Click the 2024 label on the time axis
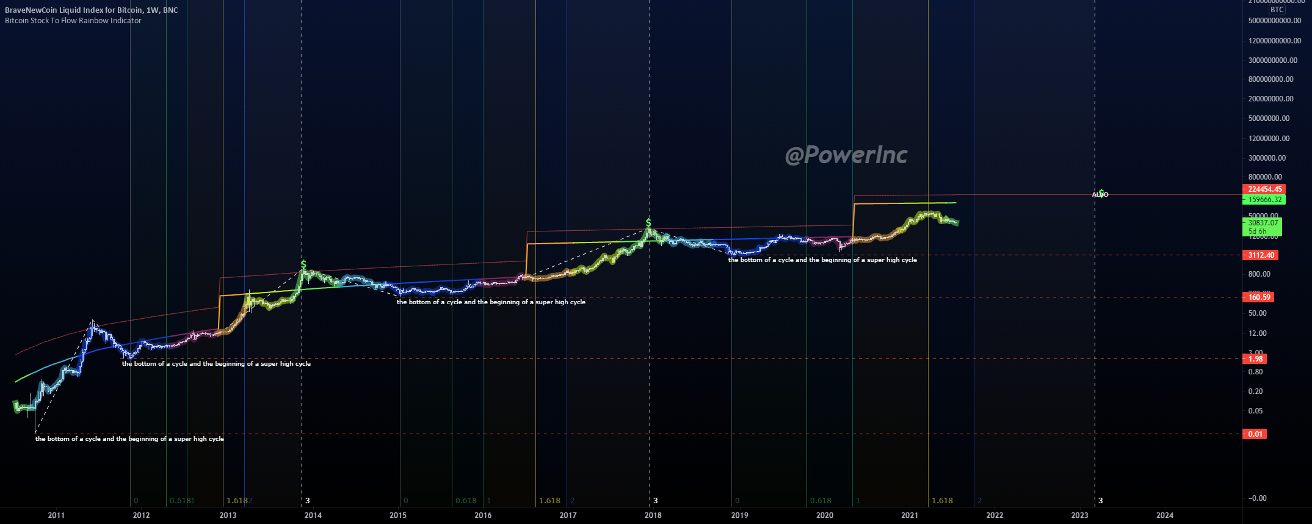The image size is (1312, 524). click(x=1165, y=515)
